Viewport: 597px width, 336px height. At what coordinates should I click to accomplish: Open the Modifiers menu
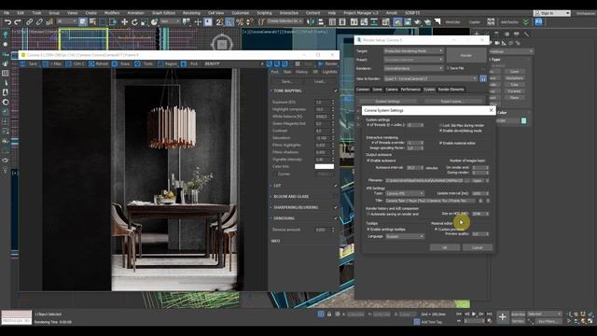tap(112, 13)
